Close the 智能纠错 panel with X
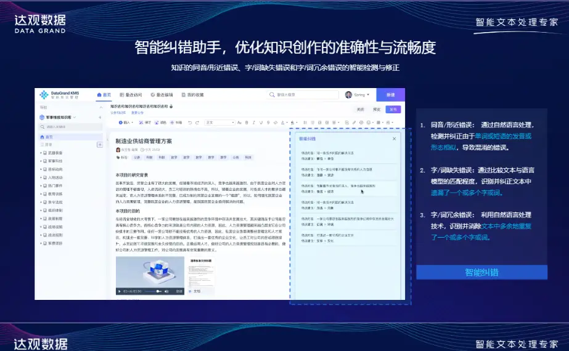 [395, 139]
